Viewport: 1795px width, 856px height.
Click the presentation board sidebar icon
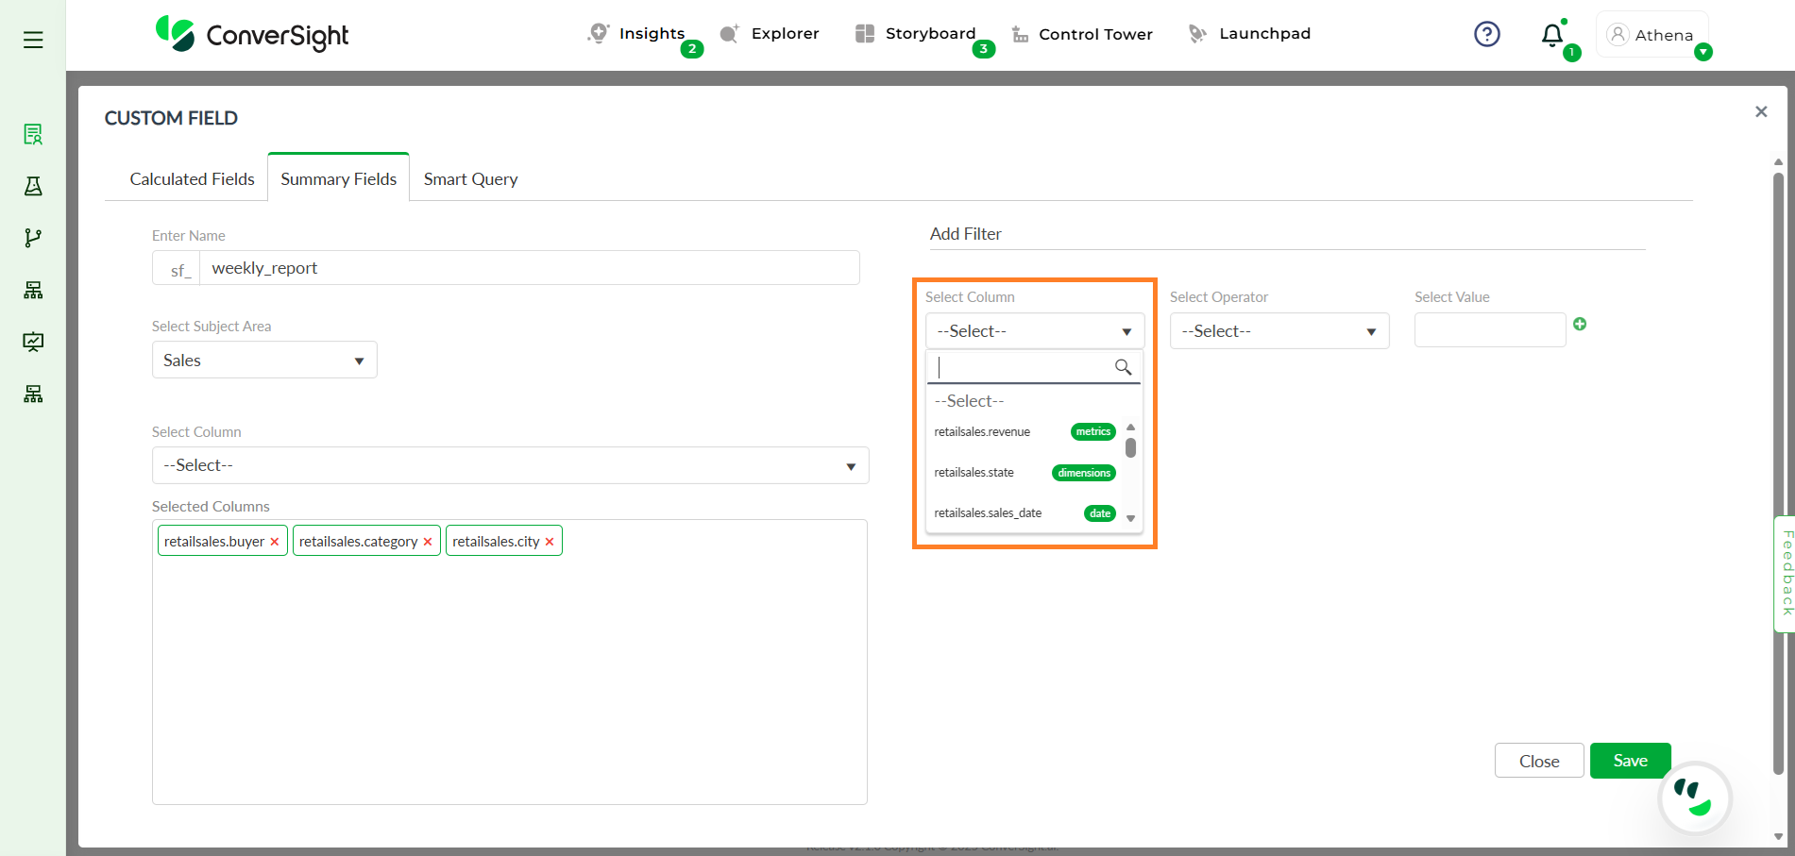click(33, 342)
